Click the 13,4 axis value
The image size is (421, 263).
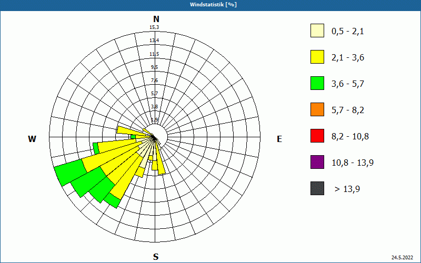pos(154,41)
